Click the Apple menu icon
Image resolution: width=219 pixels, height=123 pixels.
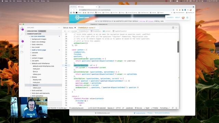[x=2, y=1]
